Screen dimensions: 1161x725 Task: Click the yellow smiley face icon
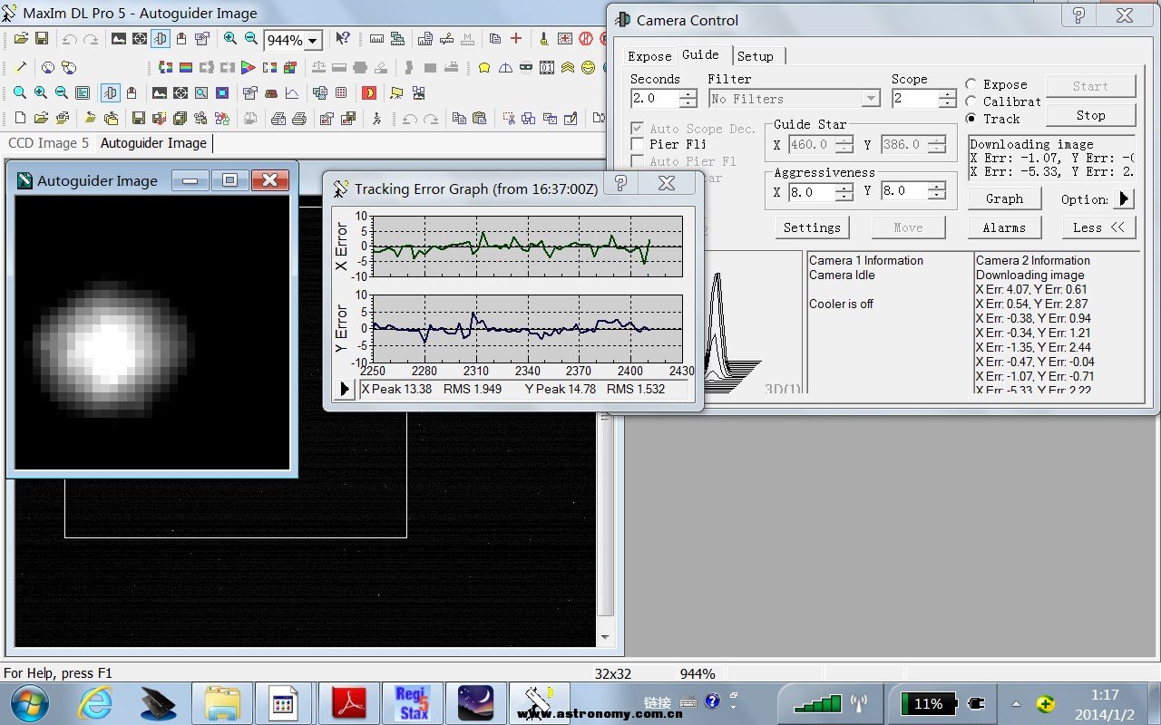point(588,67)
